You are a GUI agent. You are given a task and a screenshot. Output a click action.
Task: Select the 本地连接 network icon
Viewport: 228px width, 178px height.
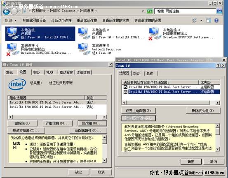13,33
